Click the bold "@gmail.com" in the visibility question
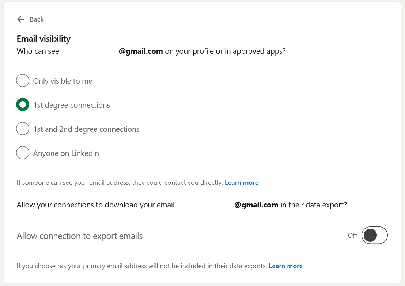This screenshot has width=405, height=286. [141, 51]
